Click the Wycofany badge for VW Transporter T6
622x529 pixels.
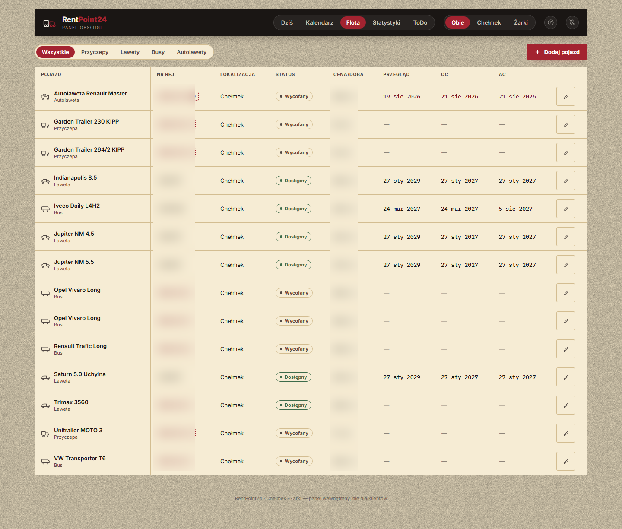294,461
